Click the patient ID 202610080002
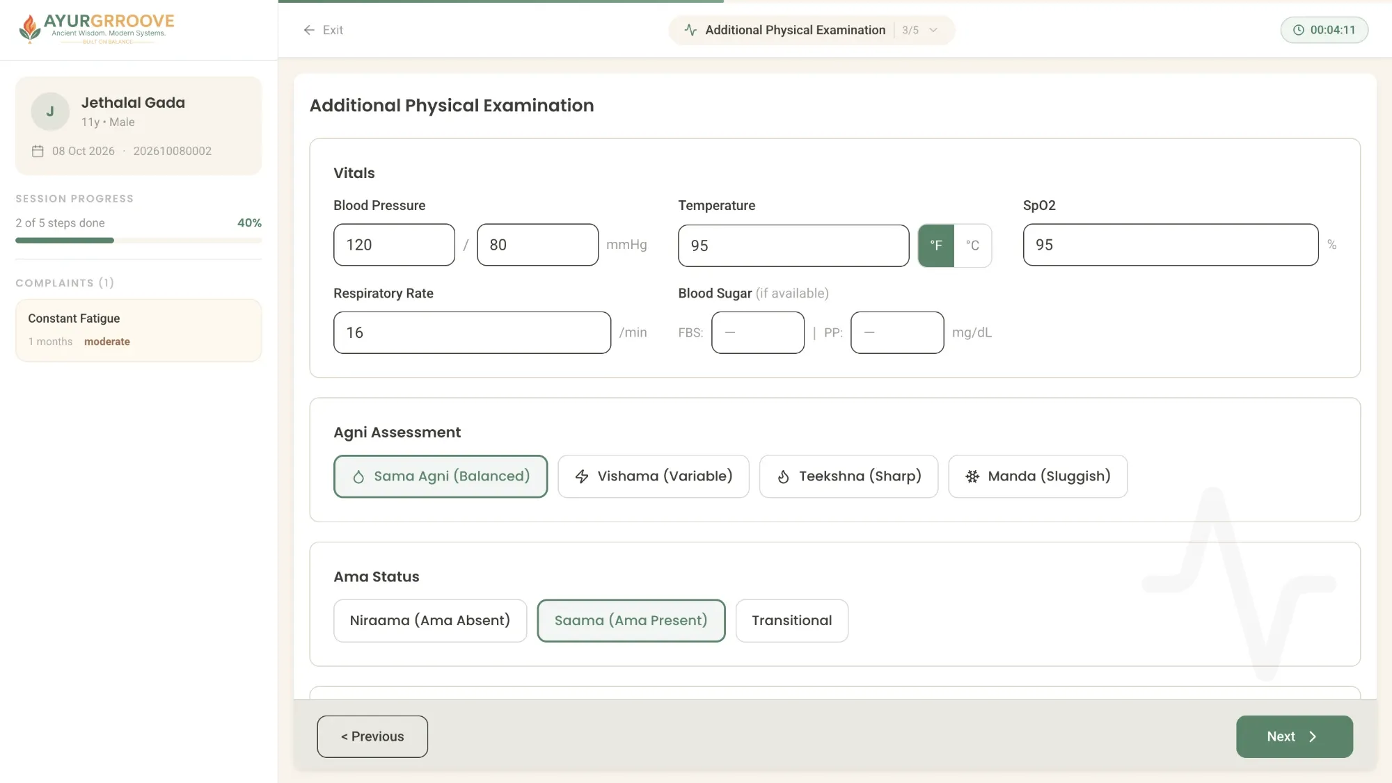The height and width of the screenshot is (783, 1392). (x=172, y=151)
